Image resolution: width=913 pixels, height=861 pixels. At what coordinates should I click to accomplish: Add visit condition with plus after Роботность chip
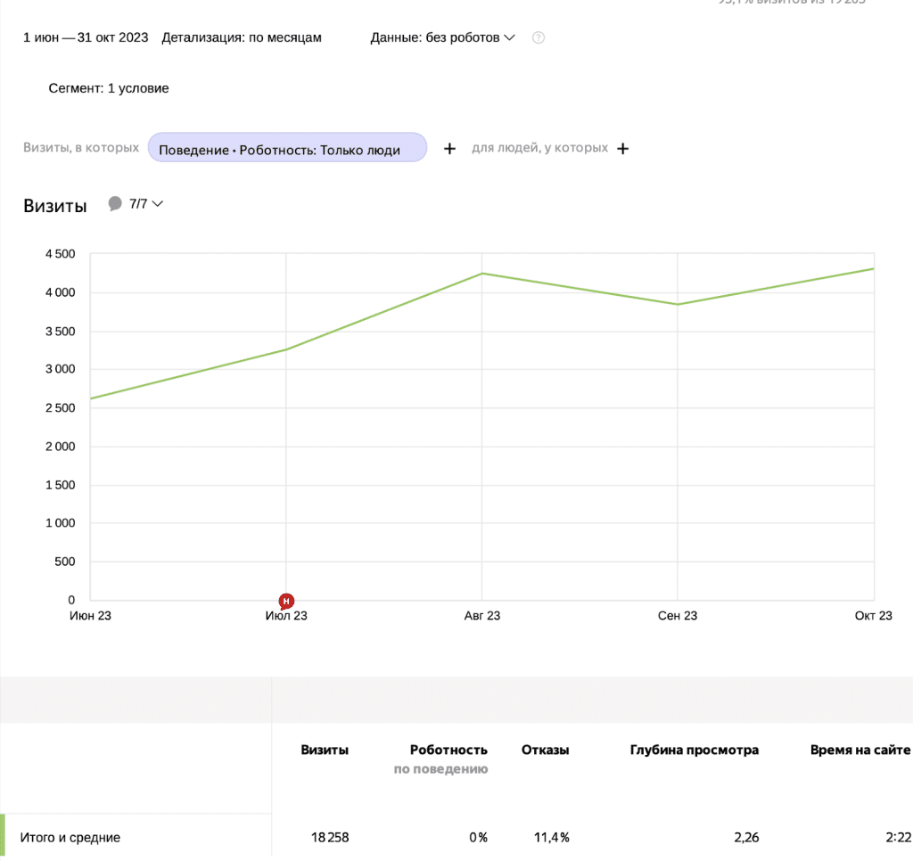point(449,148)
